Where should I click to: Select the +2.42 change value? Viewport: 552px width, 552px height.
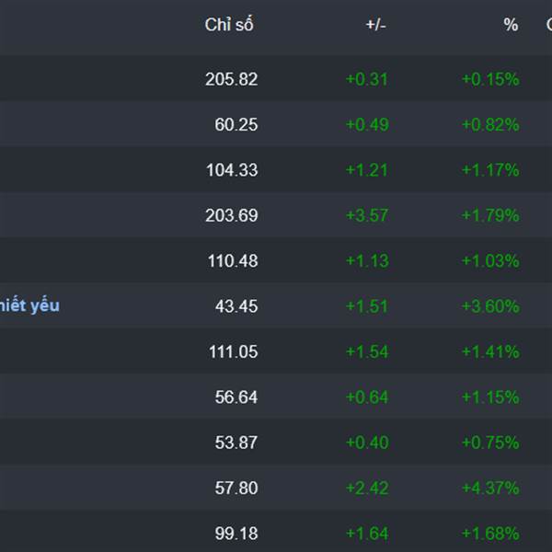367,488
